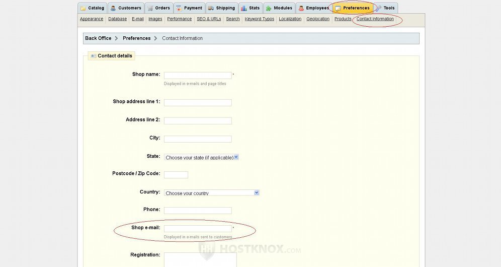Click the Orders cart icon

click(150, 9)
